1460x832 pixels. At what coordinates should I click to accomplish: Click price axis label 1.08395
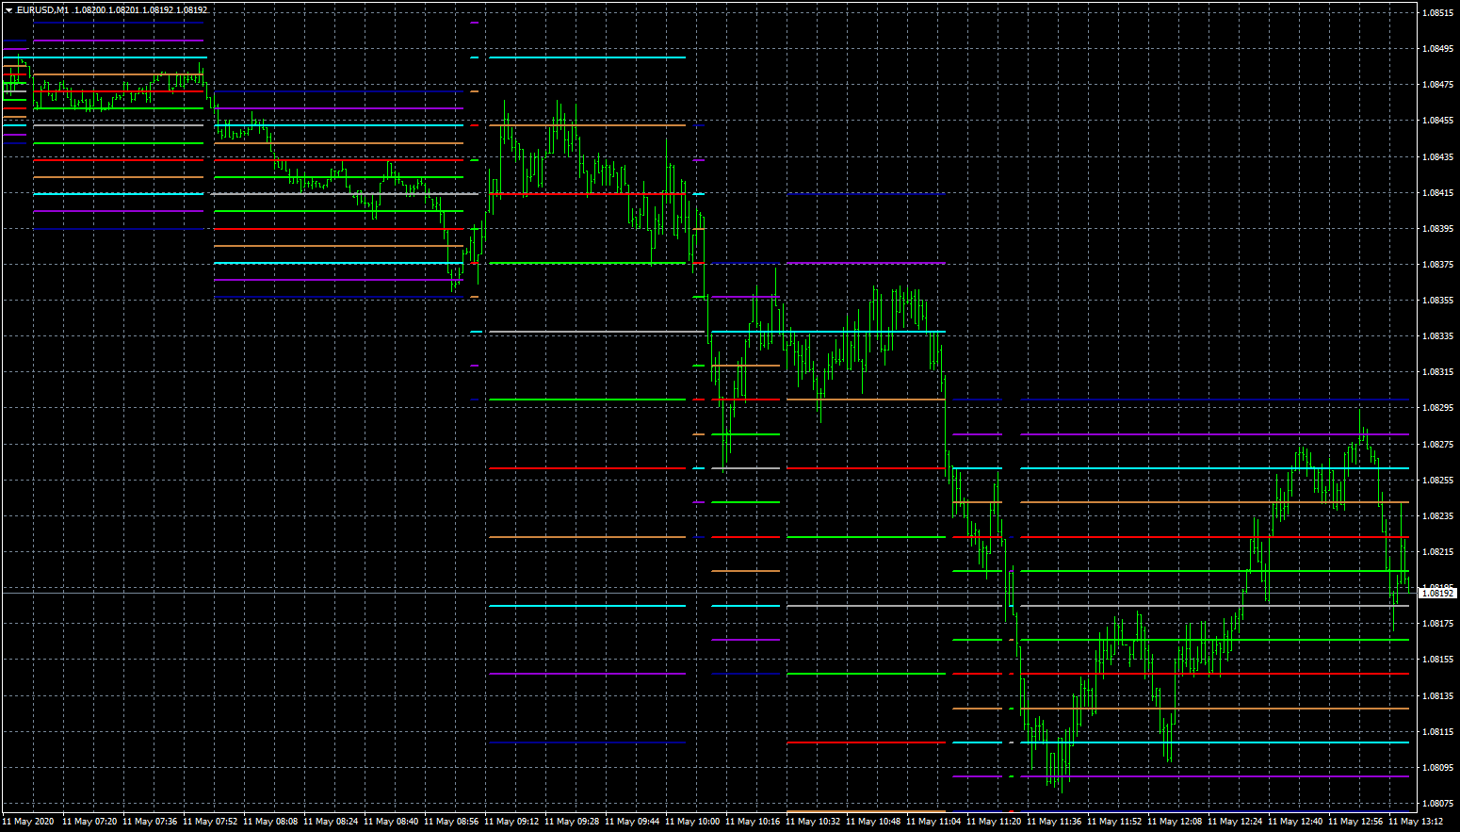tap(1437, 229)
